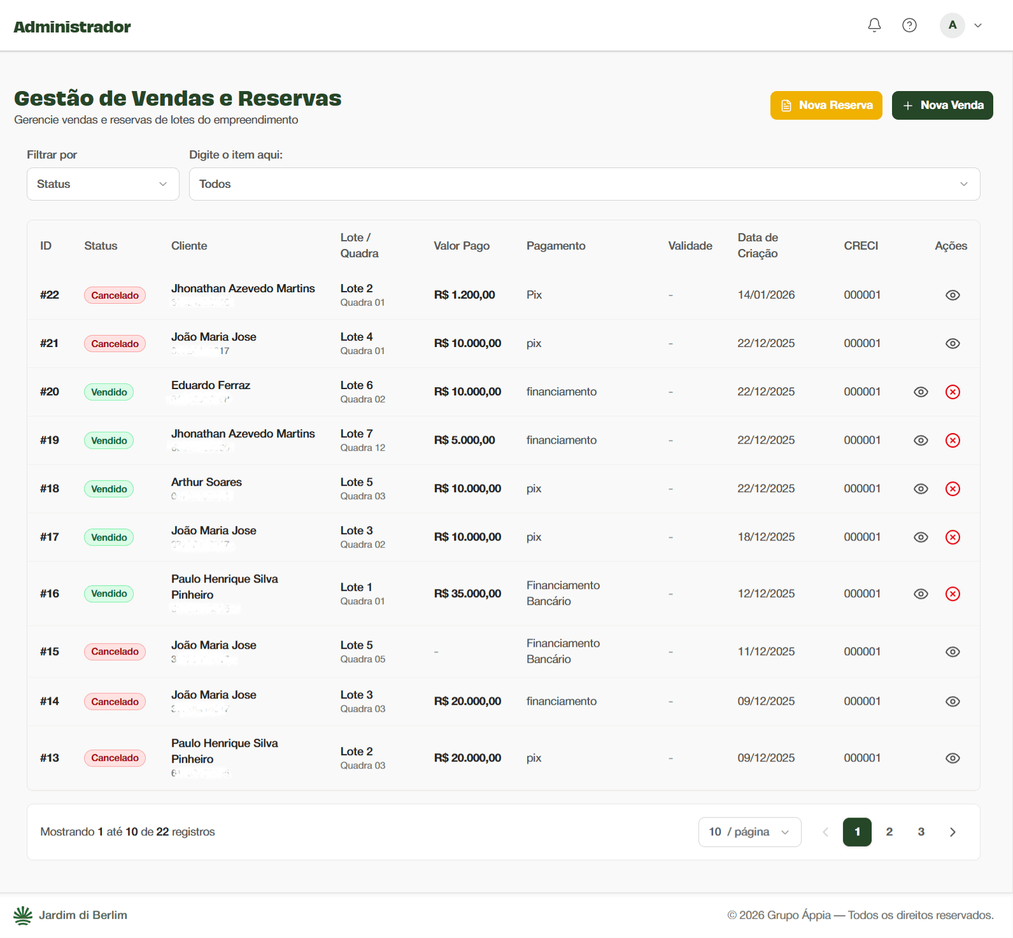The height and width of the screenshot is (938, 1013).
Task: Open the help question mark icon
Action: (909, 25)
